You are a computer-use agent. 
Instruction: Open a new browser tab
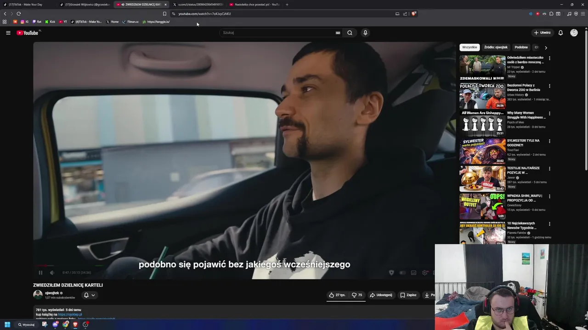click(287, 5)
